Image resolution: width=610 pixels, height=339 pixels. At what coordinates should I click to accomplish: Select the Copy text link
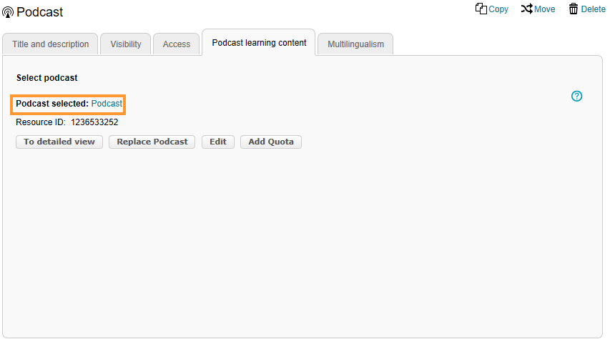[x=498, y=9]
